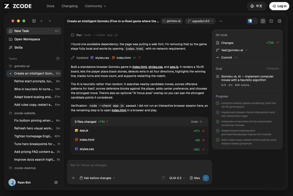This screenshot has width=293, height=196.
Task: Open the terminal panel icon
Action: (271, 21)
